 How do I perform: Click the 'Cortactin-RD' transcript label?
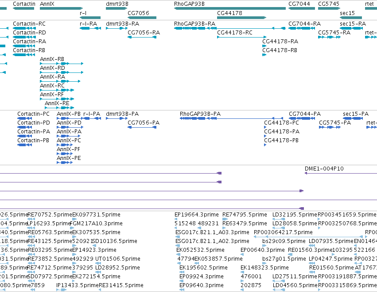[29, 33]
